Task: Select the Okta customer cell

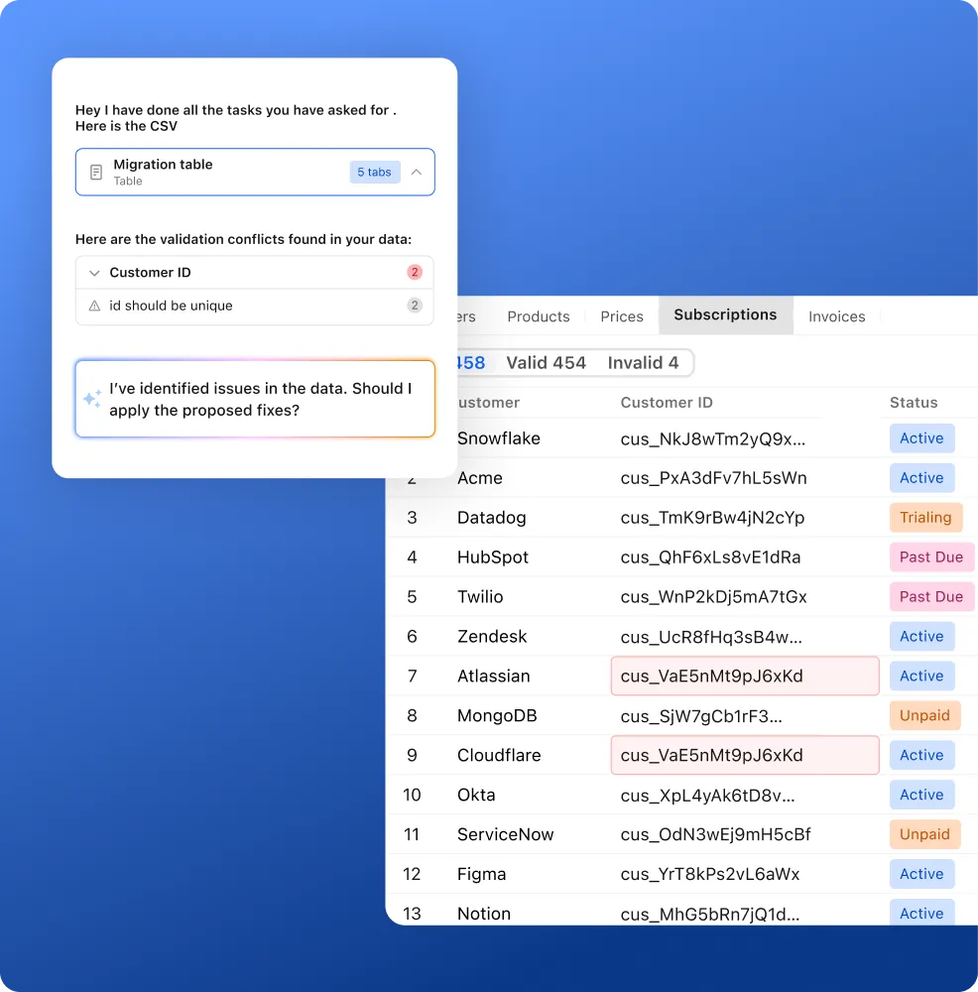Action: point(476,795)
